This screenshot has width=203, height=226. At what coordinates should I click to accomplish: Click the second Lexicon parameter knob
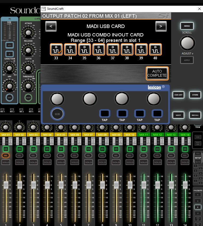coord(90,99)
